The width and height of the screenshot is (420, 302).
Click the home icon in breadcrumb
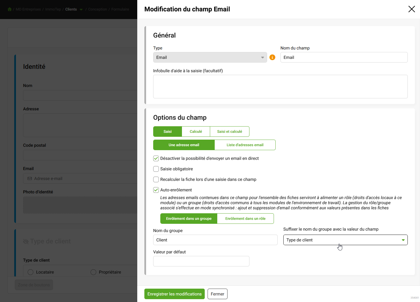[x=10, y=9]
